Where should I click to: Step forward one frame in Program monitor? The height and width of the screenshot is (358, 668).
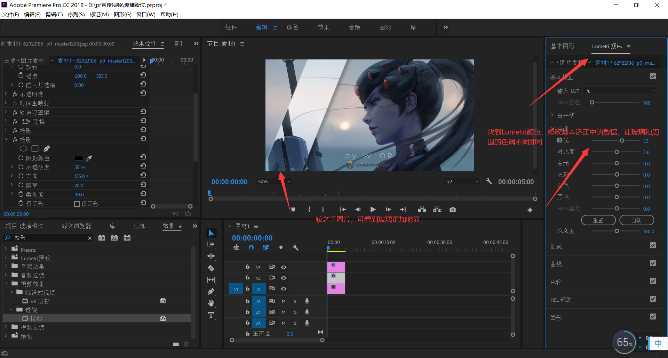[x=388, y=210]
